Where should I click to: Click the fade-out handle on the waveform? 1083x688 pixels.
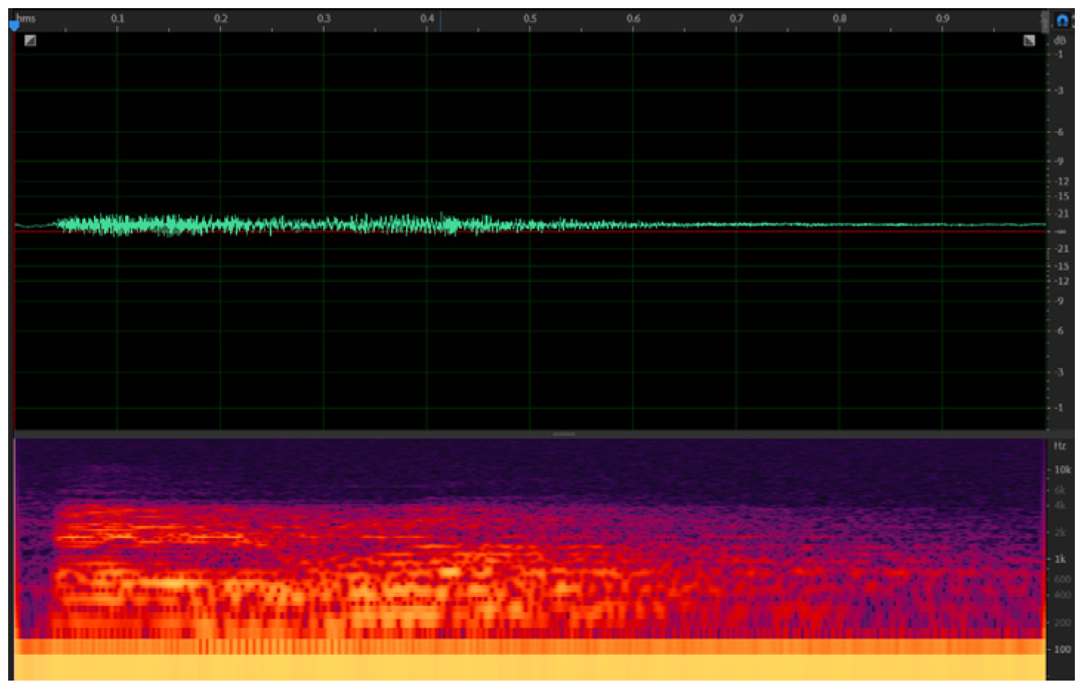pos(1029,41)
